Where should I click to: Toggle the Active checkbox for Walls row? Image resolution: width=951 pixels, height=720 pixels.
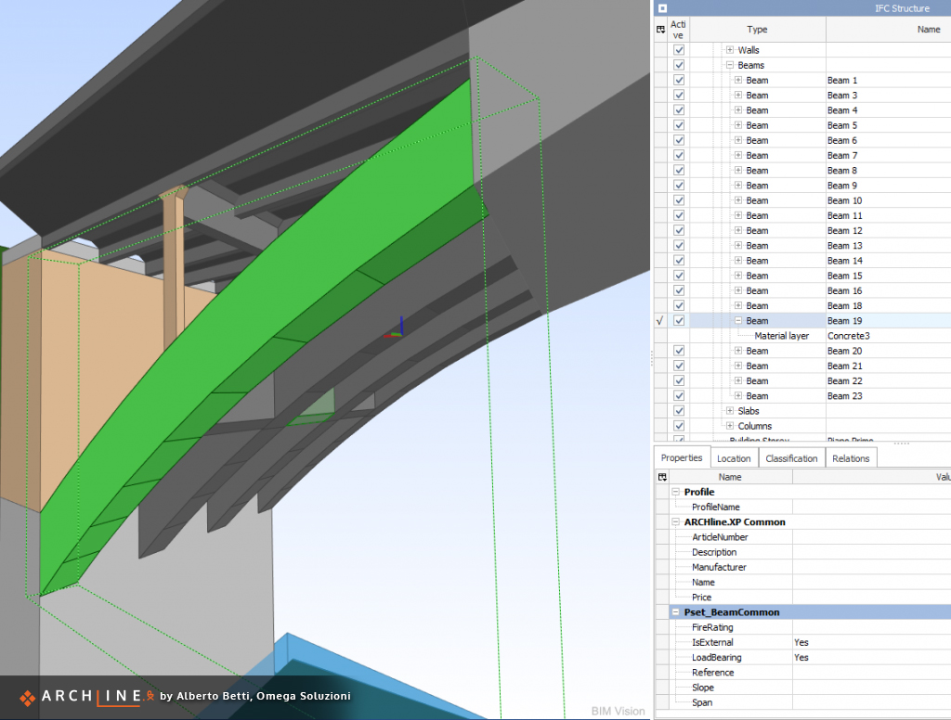pos(679,50)
